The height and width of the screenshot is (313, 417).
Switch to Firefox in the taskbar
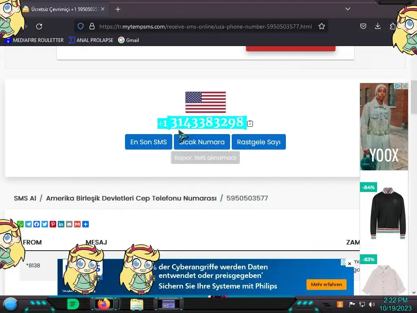[x=104, y=304]
